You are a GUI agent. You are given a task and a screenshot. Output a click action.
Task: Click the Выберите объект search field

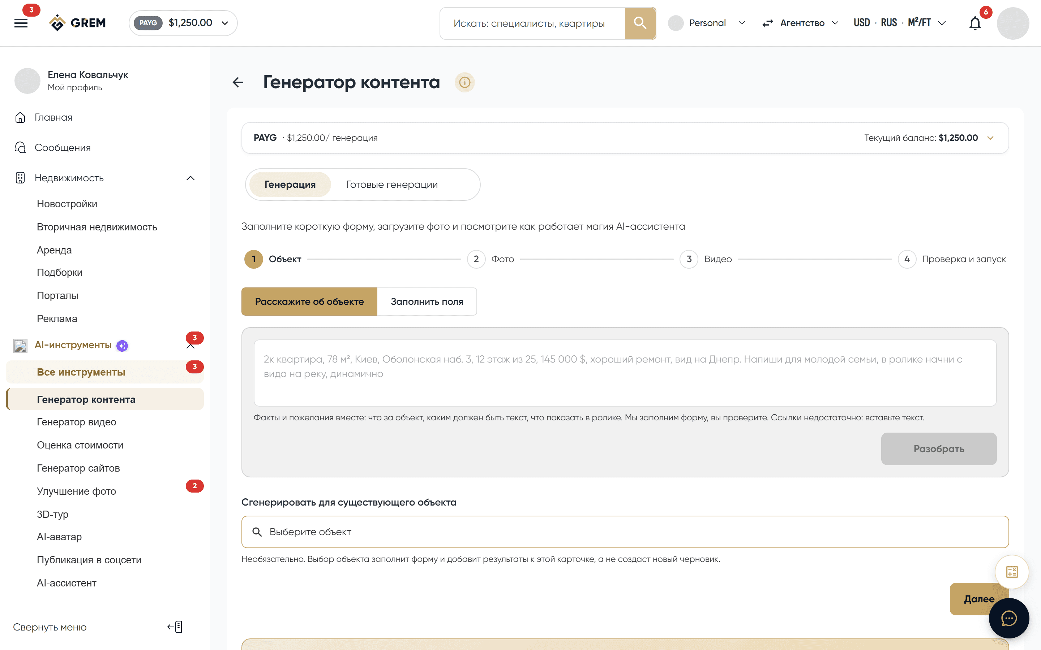pos(625,532)
